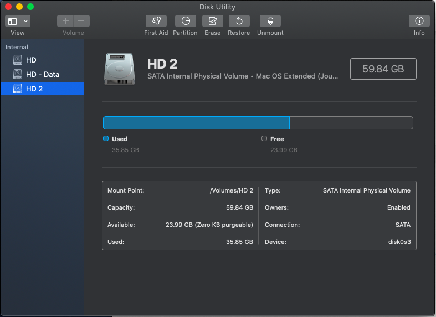The image size is (436, 317).
Task: Select HD 2 volume in sidebar
Action: tap(34, 89)
